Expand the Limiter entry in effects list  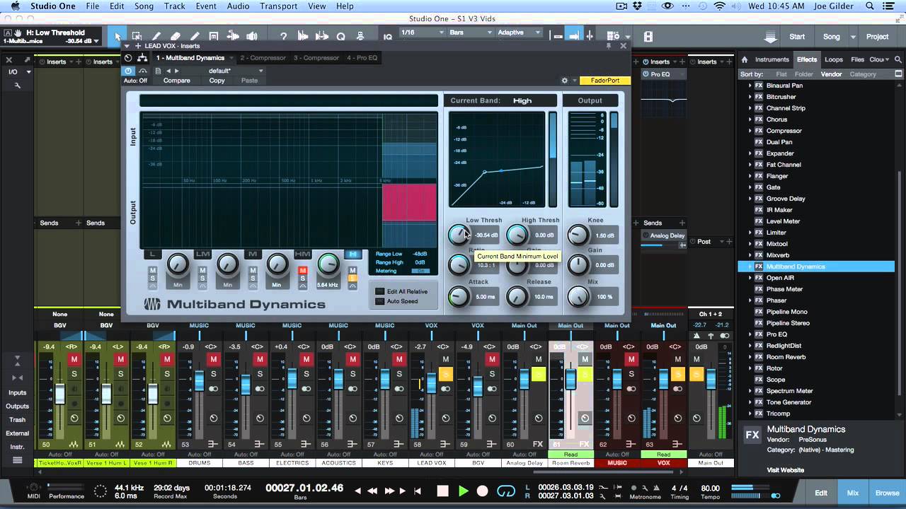tap(750, 233)
